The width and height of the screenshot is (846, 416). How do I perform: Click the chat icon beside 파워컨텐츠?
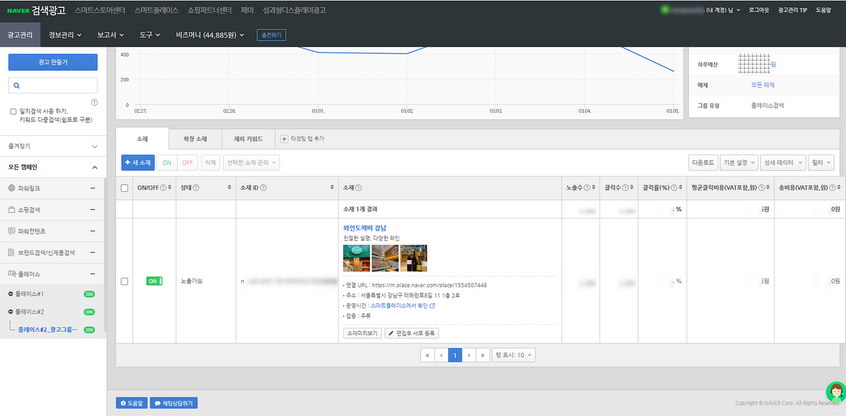pyautogui.click(x=11, y=231)
